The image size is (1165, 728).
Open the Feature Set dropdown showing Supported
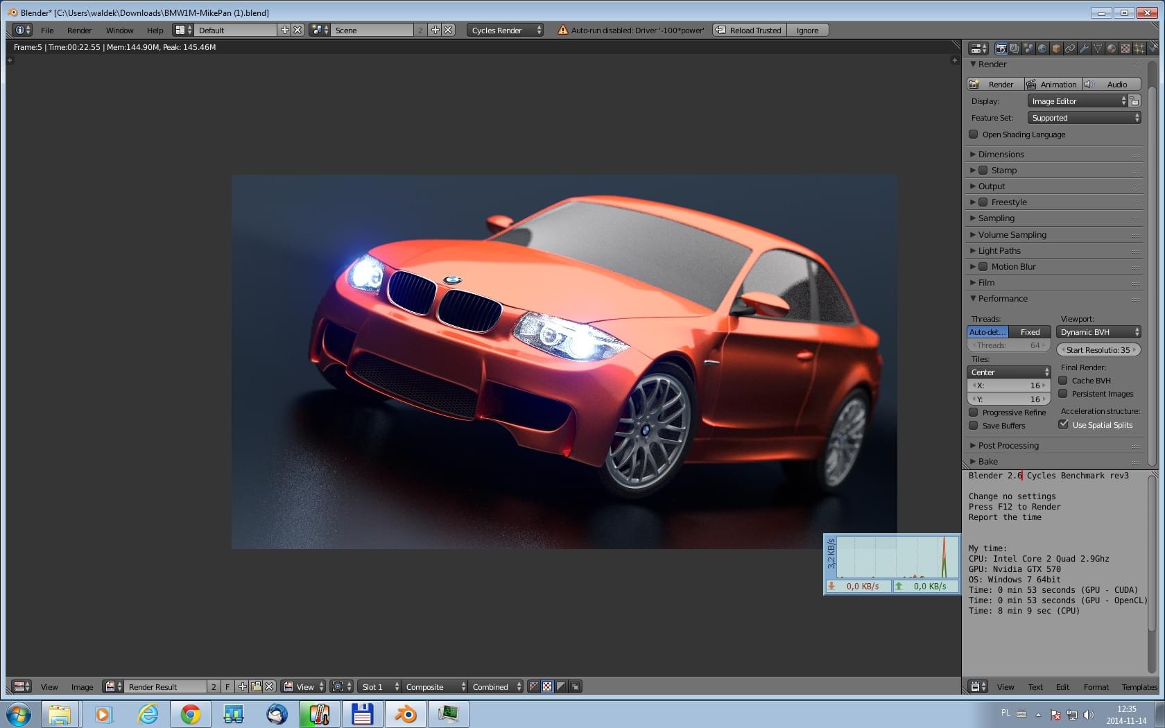point(1084,118)
